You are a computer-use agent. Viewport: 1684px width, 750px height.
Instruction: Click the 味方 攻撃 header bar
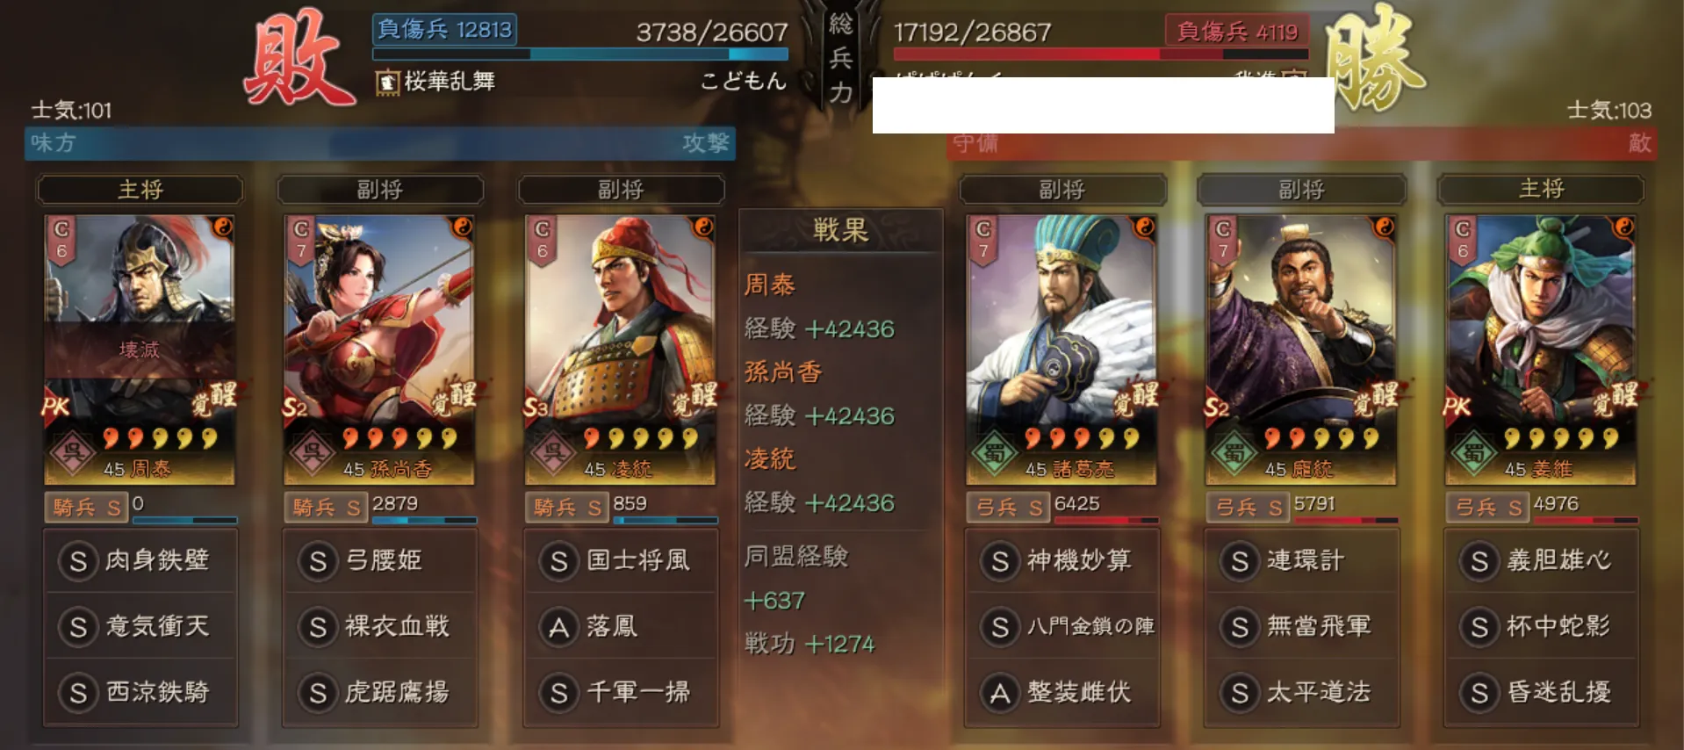(380, 143)
